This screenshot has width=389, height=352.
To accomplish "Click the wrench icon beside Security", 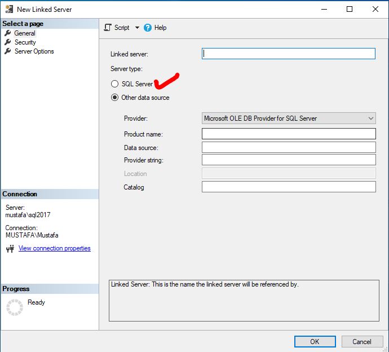I will pos(8,42).
